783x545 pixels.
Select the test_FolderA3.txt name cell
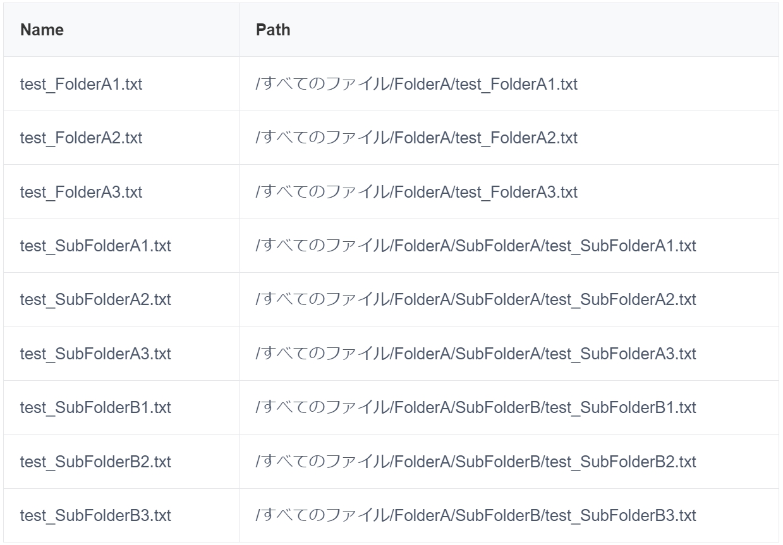(x=81, y=192)
